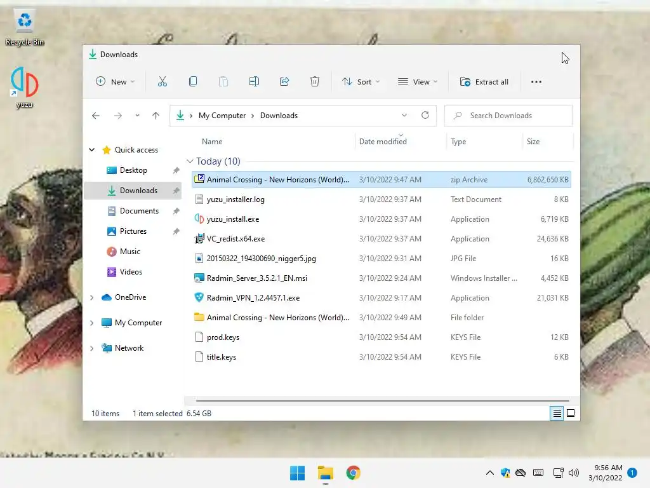Expand the Network tree node

[92, 348]
